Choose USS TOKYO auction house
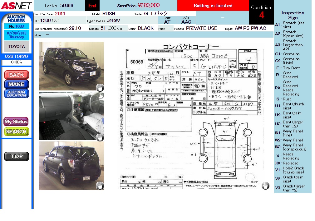 pyautogui.click(x=17, y=57)
